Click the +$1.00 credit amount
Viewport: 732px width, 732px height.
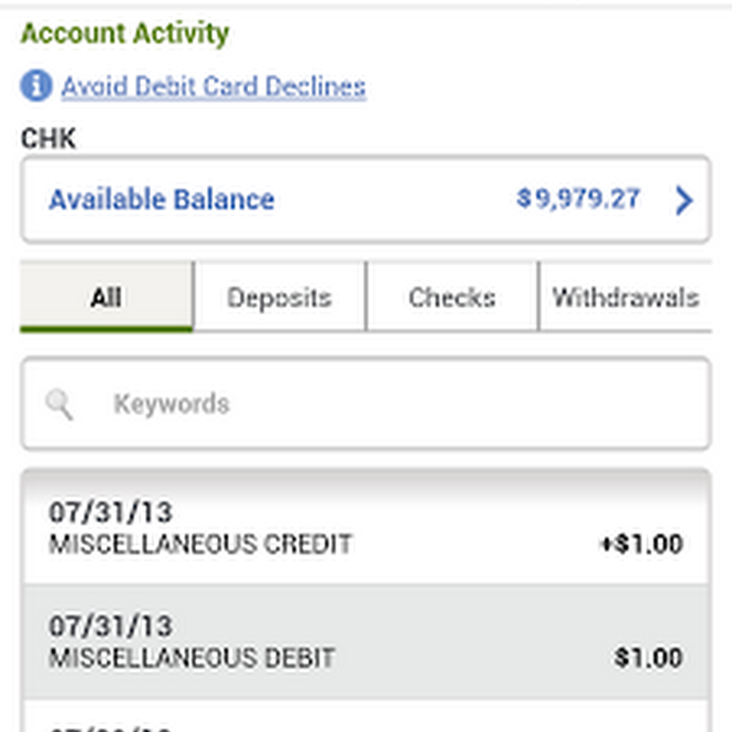click(x=641, y=544)
